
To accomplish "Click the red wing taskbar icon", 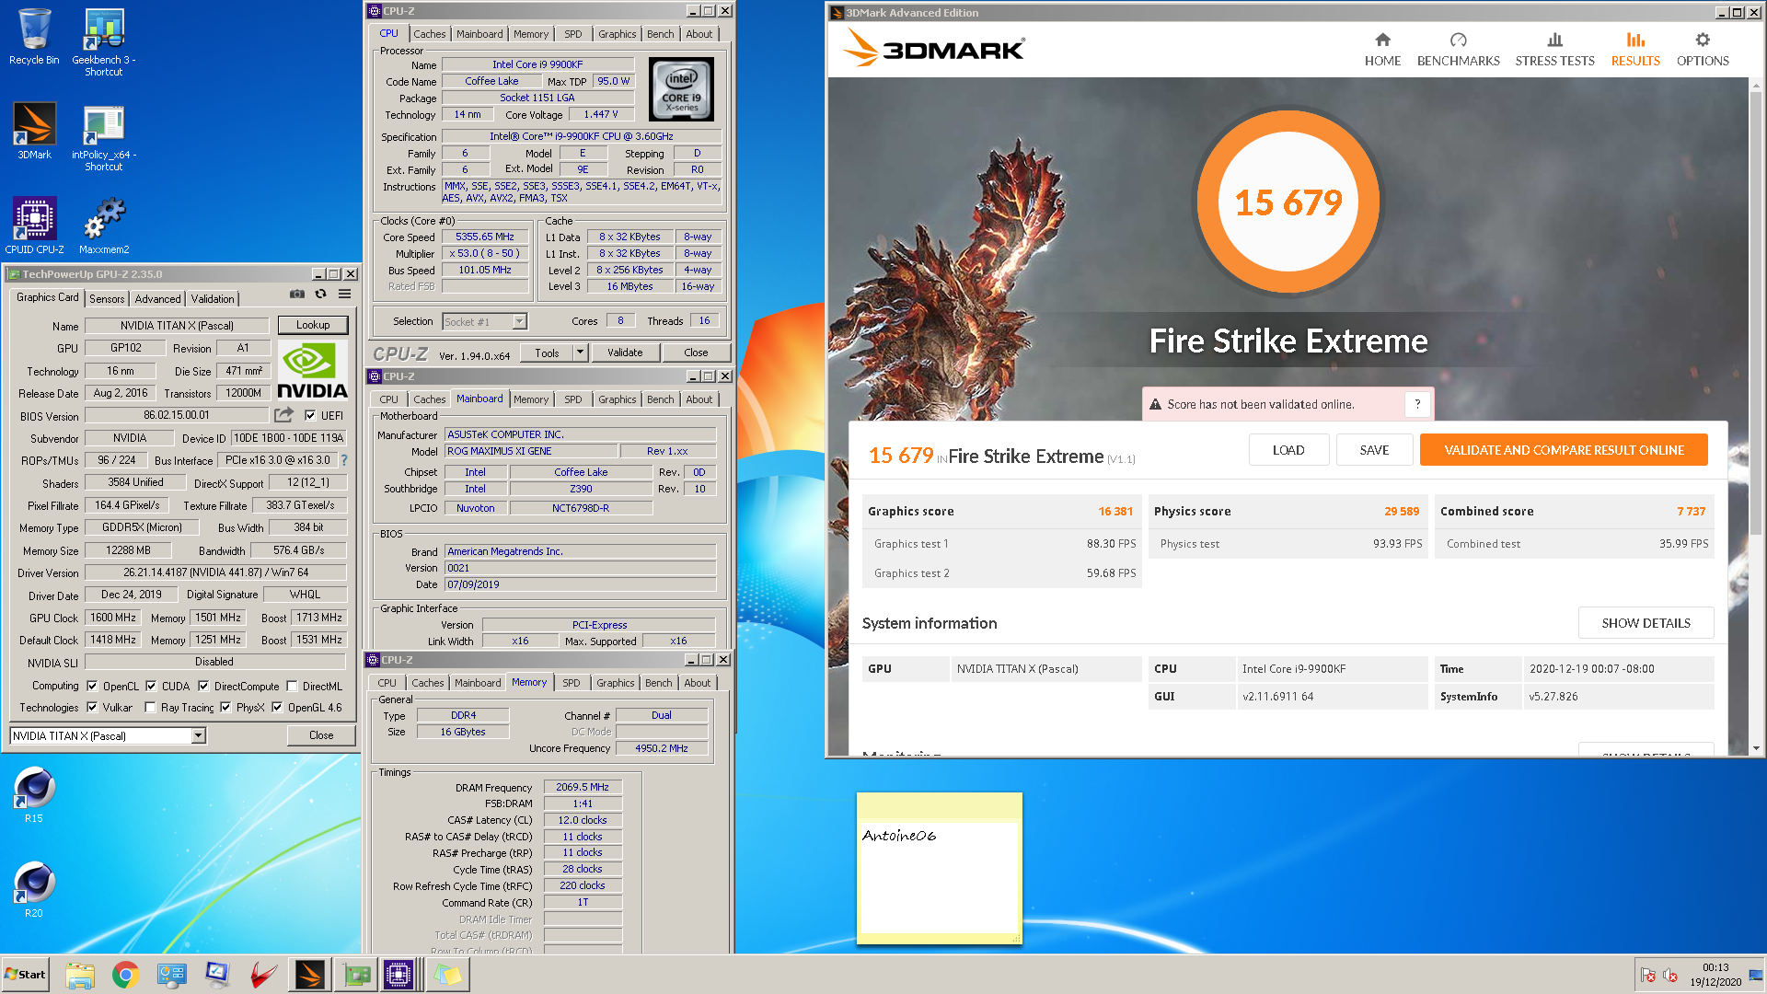I will click(x=264, y=975).
